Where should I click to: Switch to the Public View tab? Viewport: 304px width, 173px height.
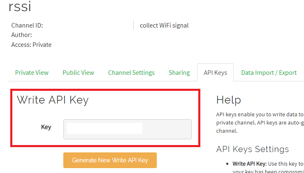78,73
